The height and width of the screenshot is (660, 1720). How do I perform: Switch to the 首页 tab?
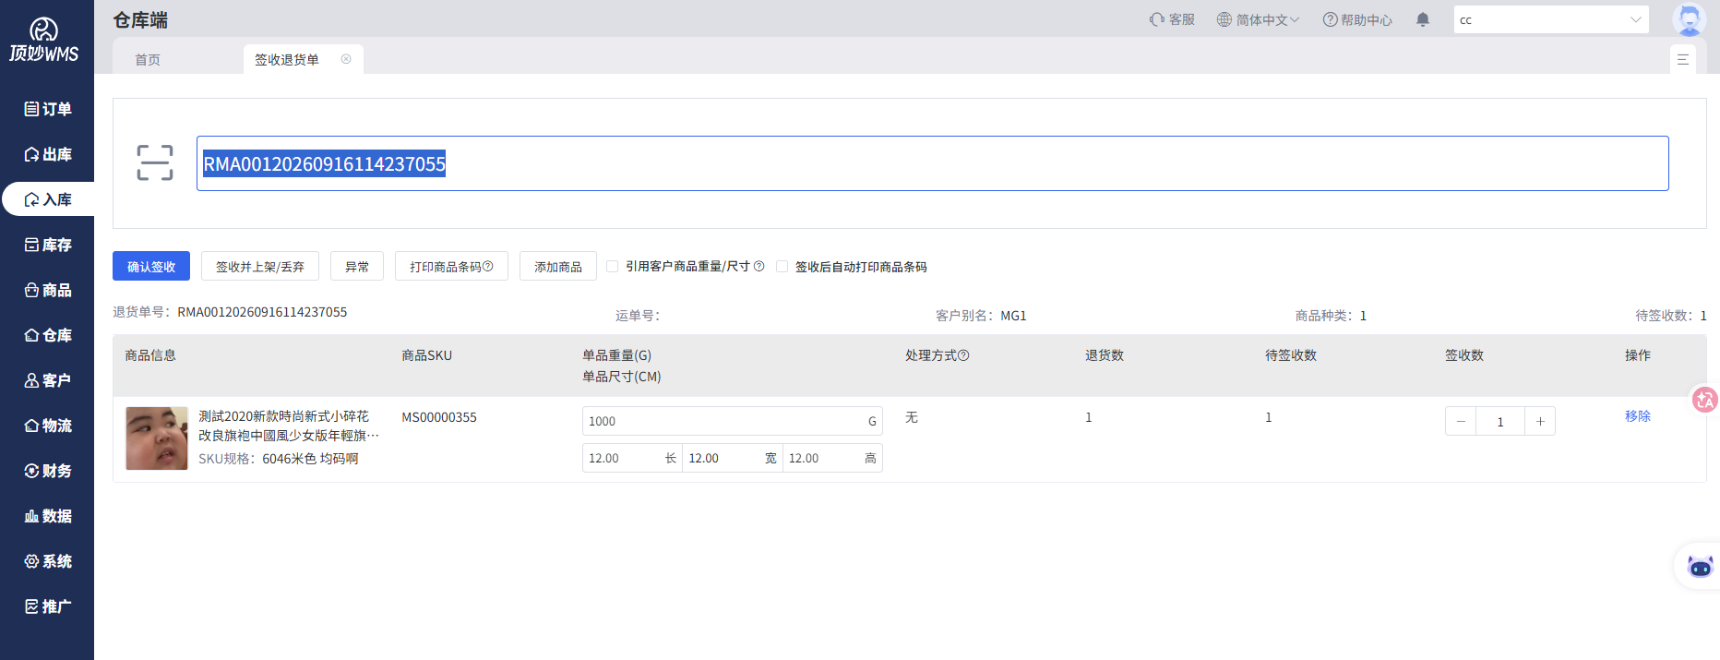[148, 59]
